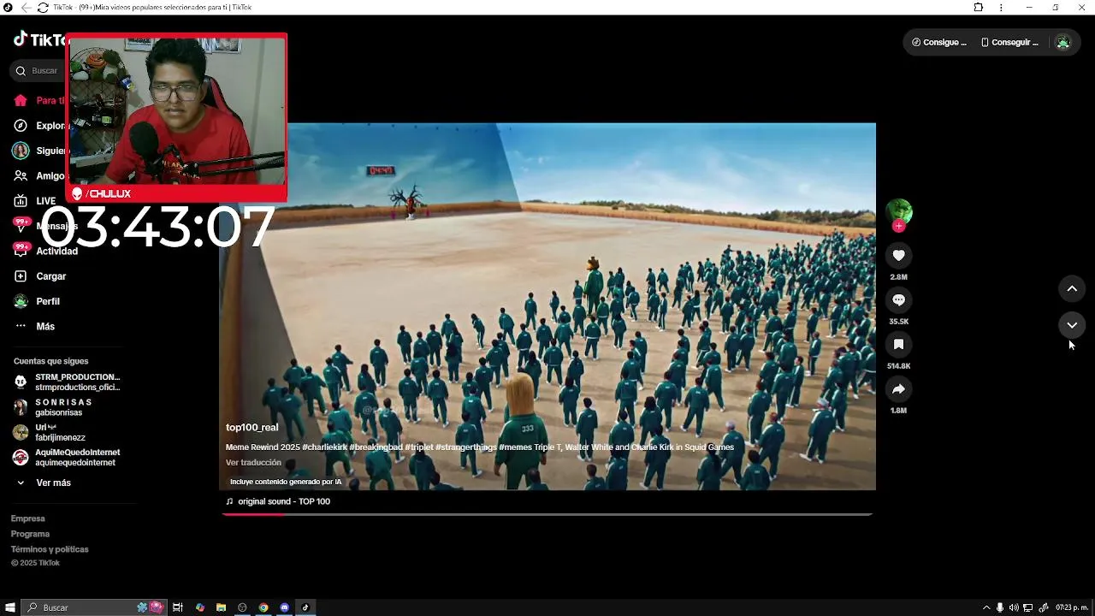Screen dimensions: 1095x616
Task: Follow the creator via the red plus badge
Action: tap(898, 226)
